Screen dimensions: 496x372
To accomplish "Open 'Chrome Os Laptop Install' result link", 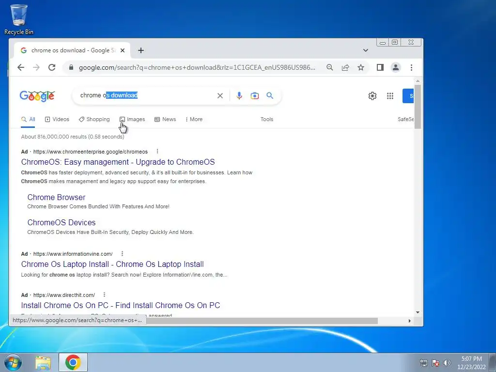I will point(112,264).
